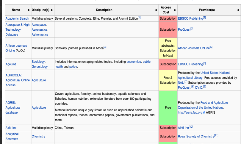Open African Journals OnLine name link
This screenshot has height=144, width=241.
[x=16, y=48]
